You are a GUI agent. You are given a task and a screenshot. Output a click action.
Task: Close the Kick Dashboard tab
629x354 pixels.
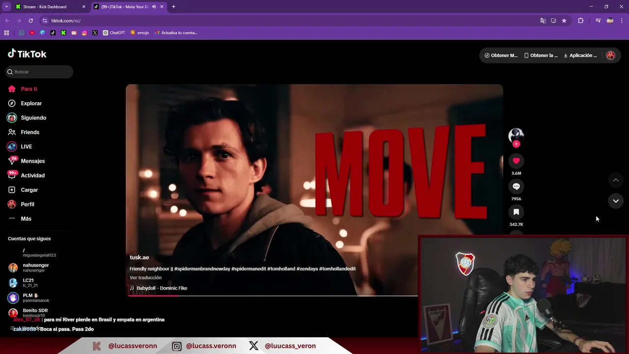(x=84, y=7)
